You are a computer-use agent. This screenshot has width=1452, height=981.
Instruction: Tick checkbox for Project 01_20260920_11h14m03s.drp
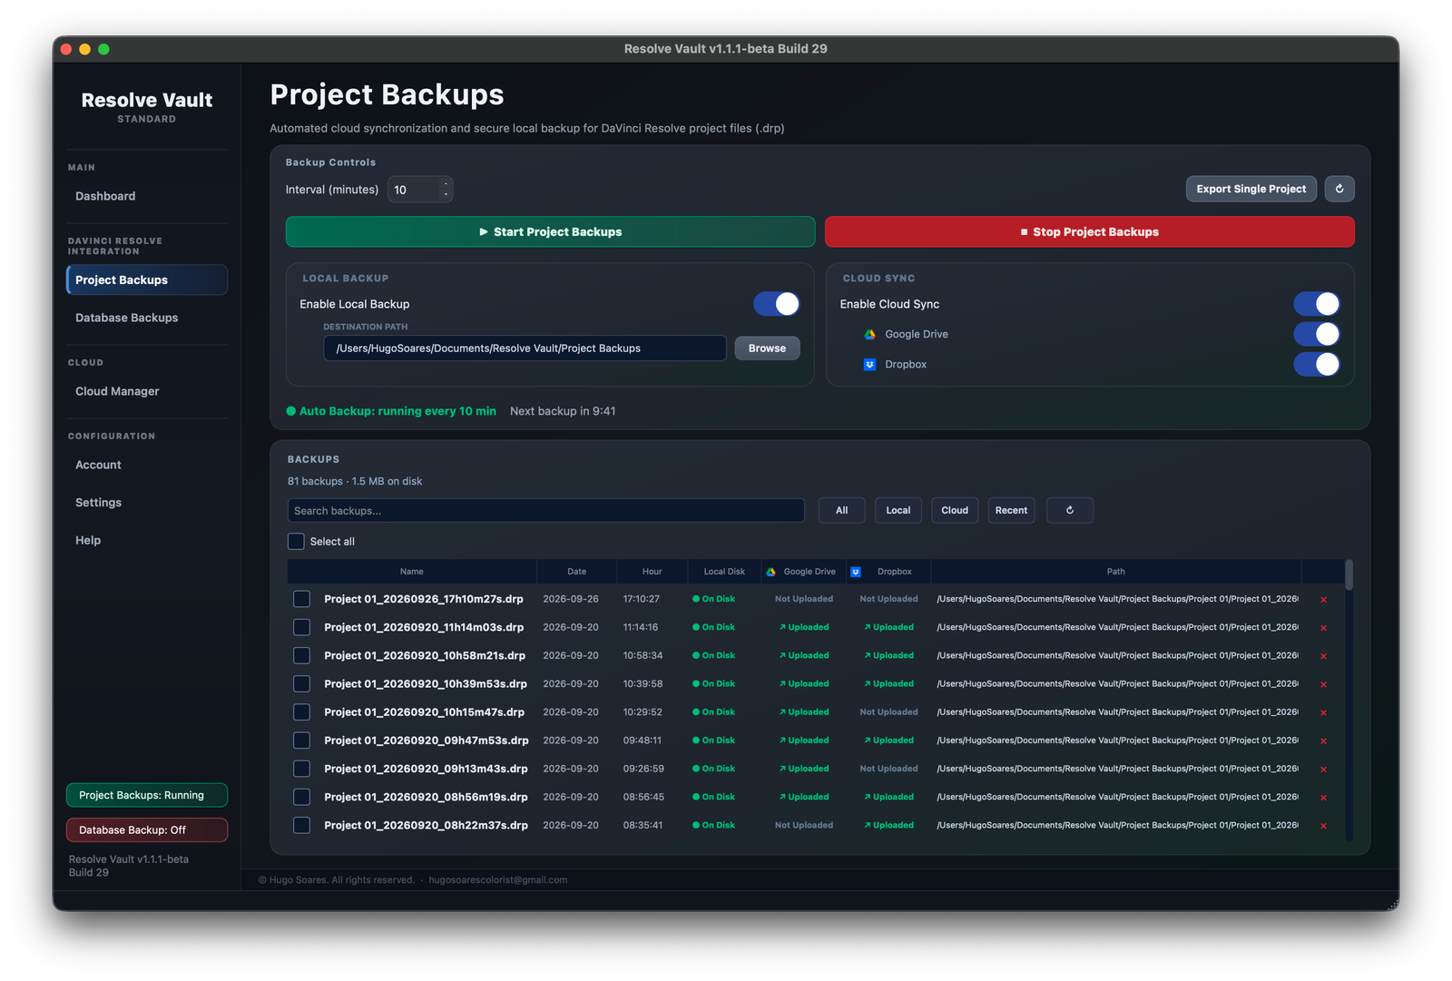(x=302, y=627)
